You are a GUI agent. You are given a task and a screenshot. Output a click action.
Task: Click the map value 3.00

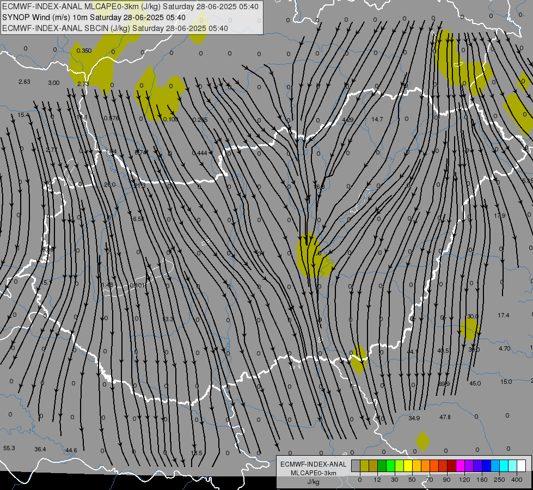[x=54, y=83]
